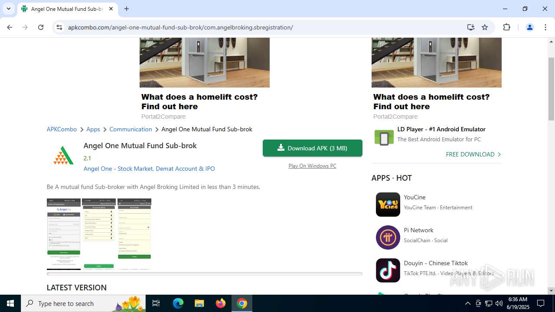Open Communication breadcrumb link
Viewport: 555px width, 312px height.
[x=131, y=129]
